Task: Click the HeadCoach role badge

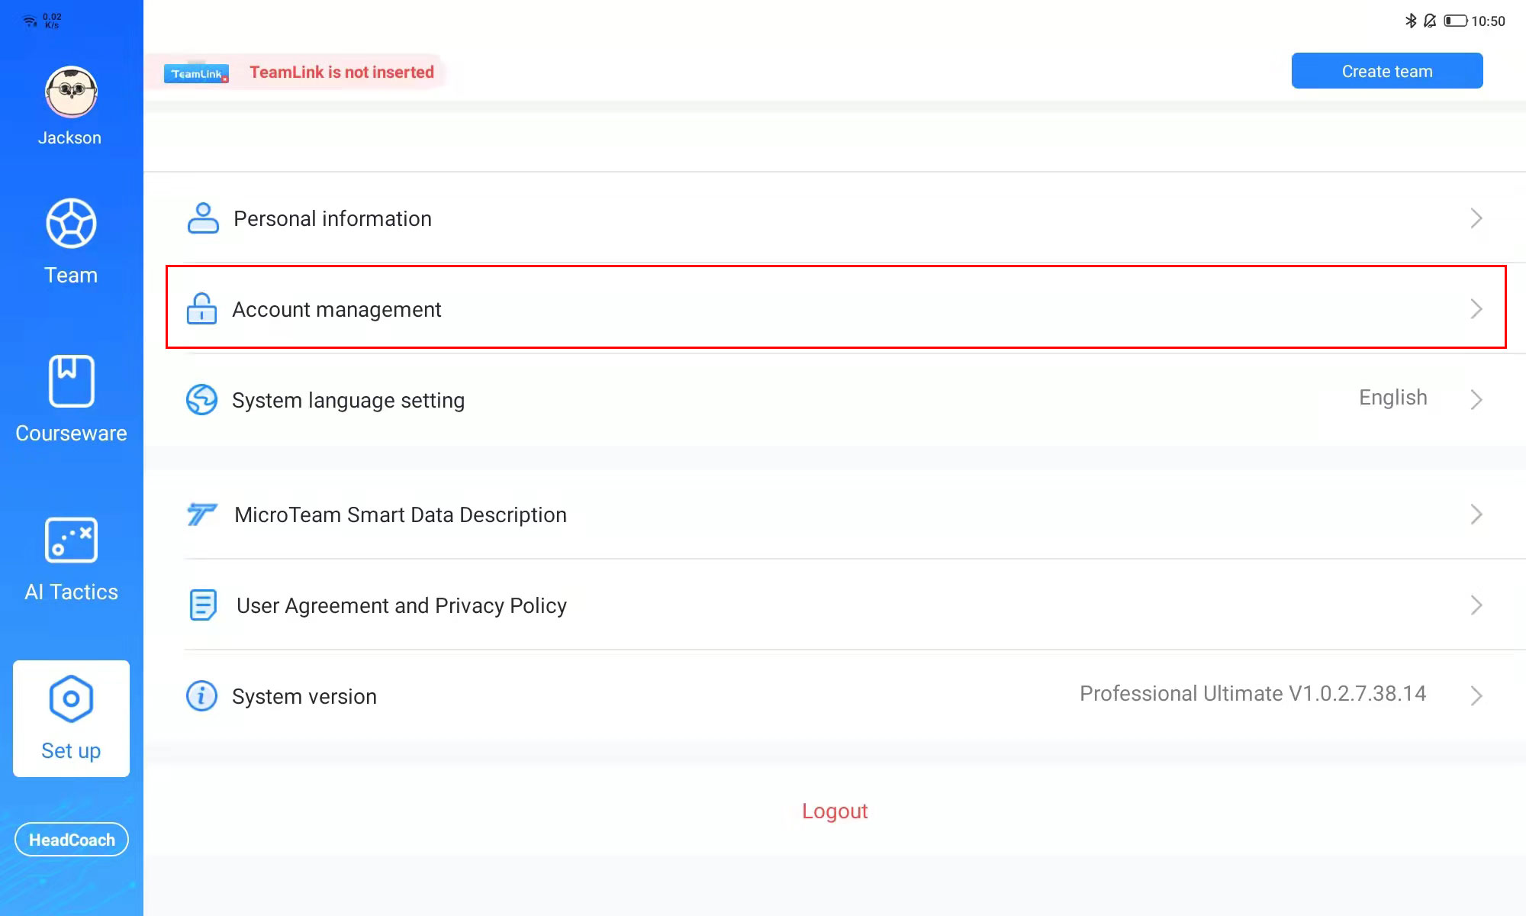Action: (x=72, y=840)
